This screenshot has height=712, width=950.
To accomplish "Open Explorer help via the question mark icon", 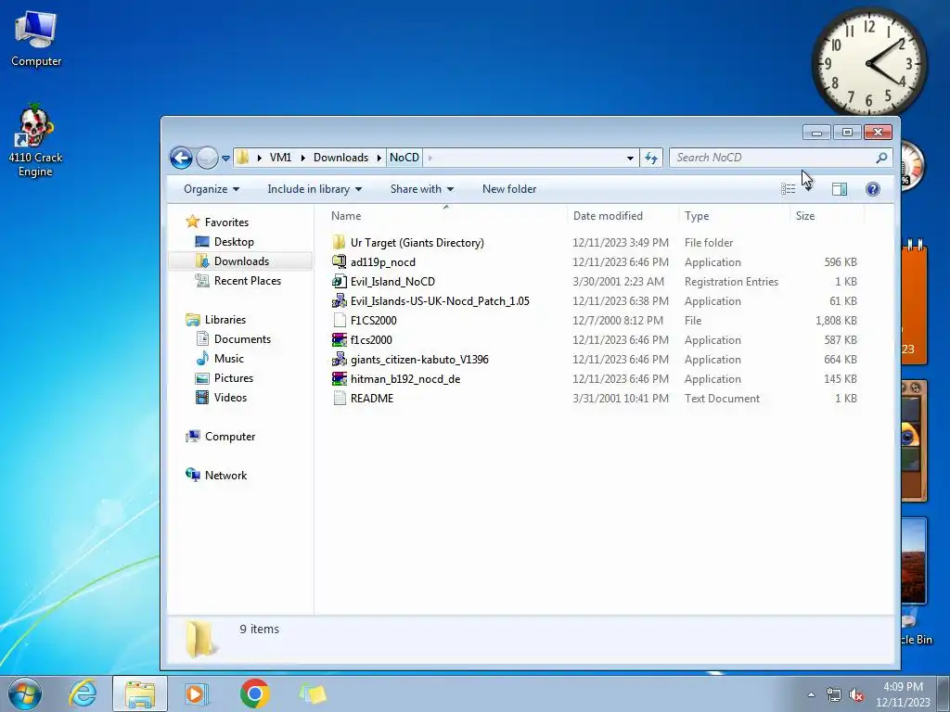I will (x=872, y=189).
